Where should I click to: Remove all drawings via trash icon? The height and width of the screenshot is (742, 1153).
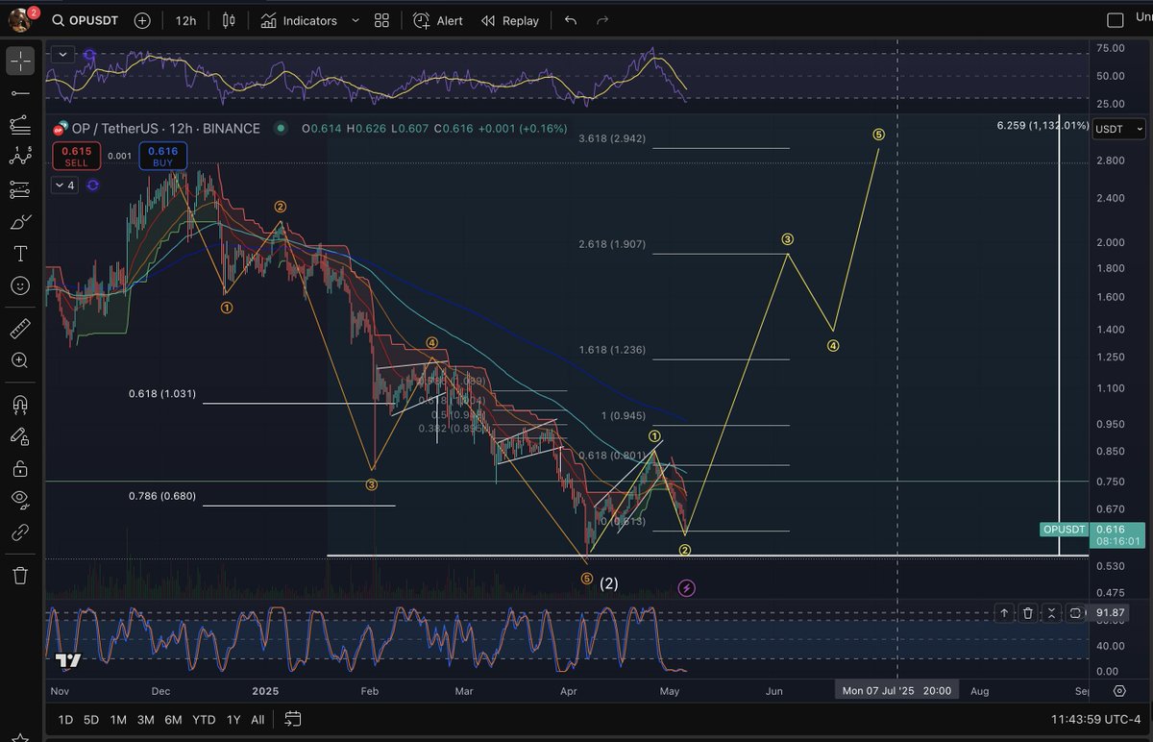click(20, 575)
